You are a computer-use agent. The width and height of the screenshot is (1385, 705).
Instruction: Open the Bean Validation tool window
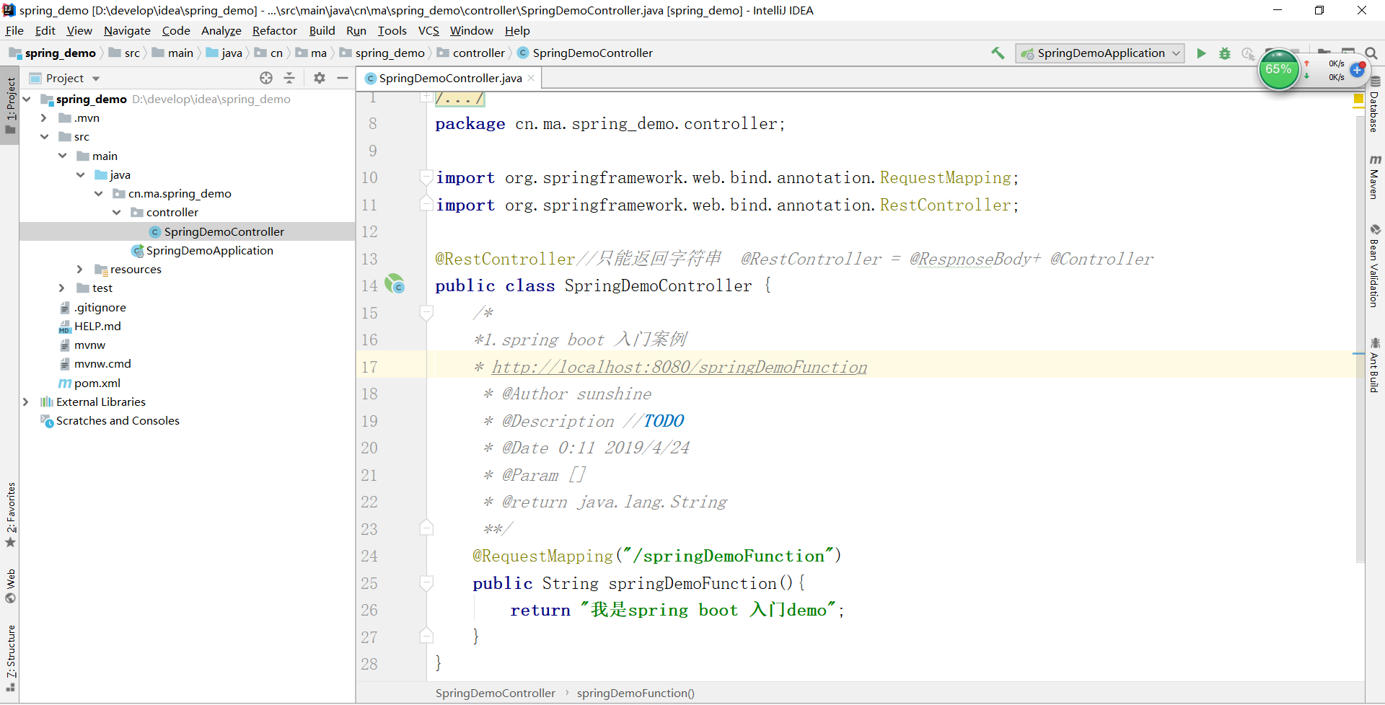click(x=1375, y=266)
